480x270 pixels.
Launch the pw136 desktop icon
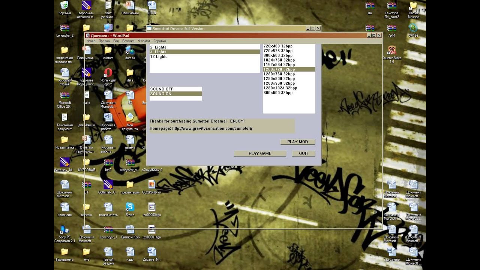coord(413,28)
